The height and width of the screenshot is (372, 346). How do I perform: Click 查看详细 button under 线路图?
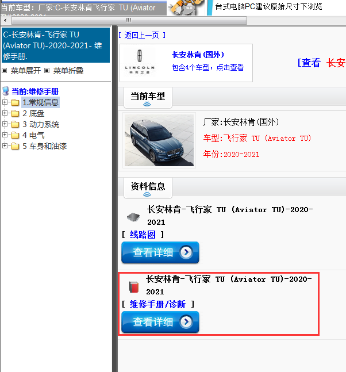160,252
